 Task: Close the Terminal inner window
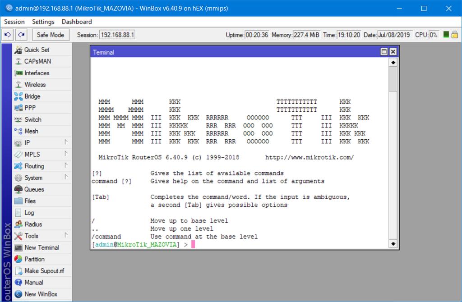[393, 52]
